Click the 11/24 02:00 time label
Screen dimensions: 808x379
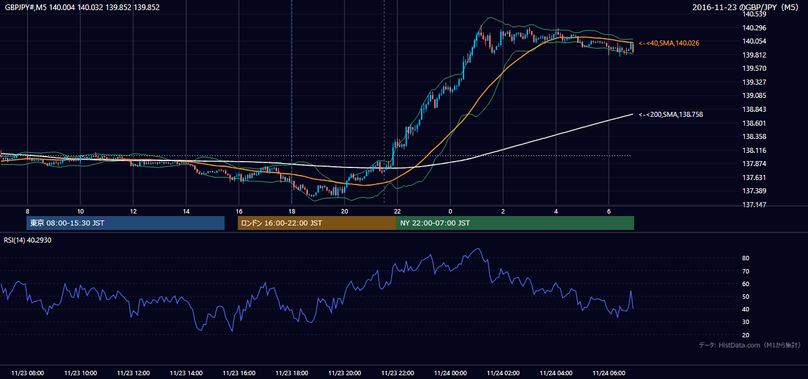(x=503, y=373)
